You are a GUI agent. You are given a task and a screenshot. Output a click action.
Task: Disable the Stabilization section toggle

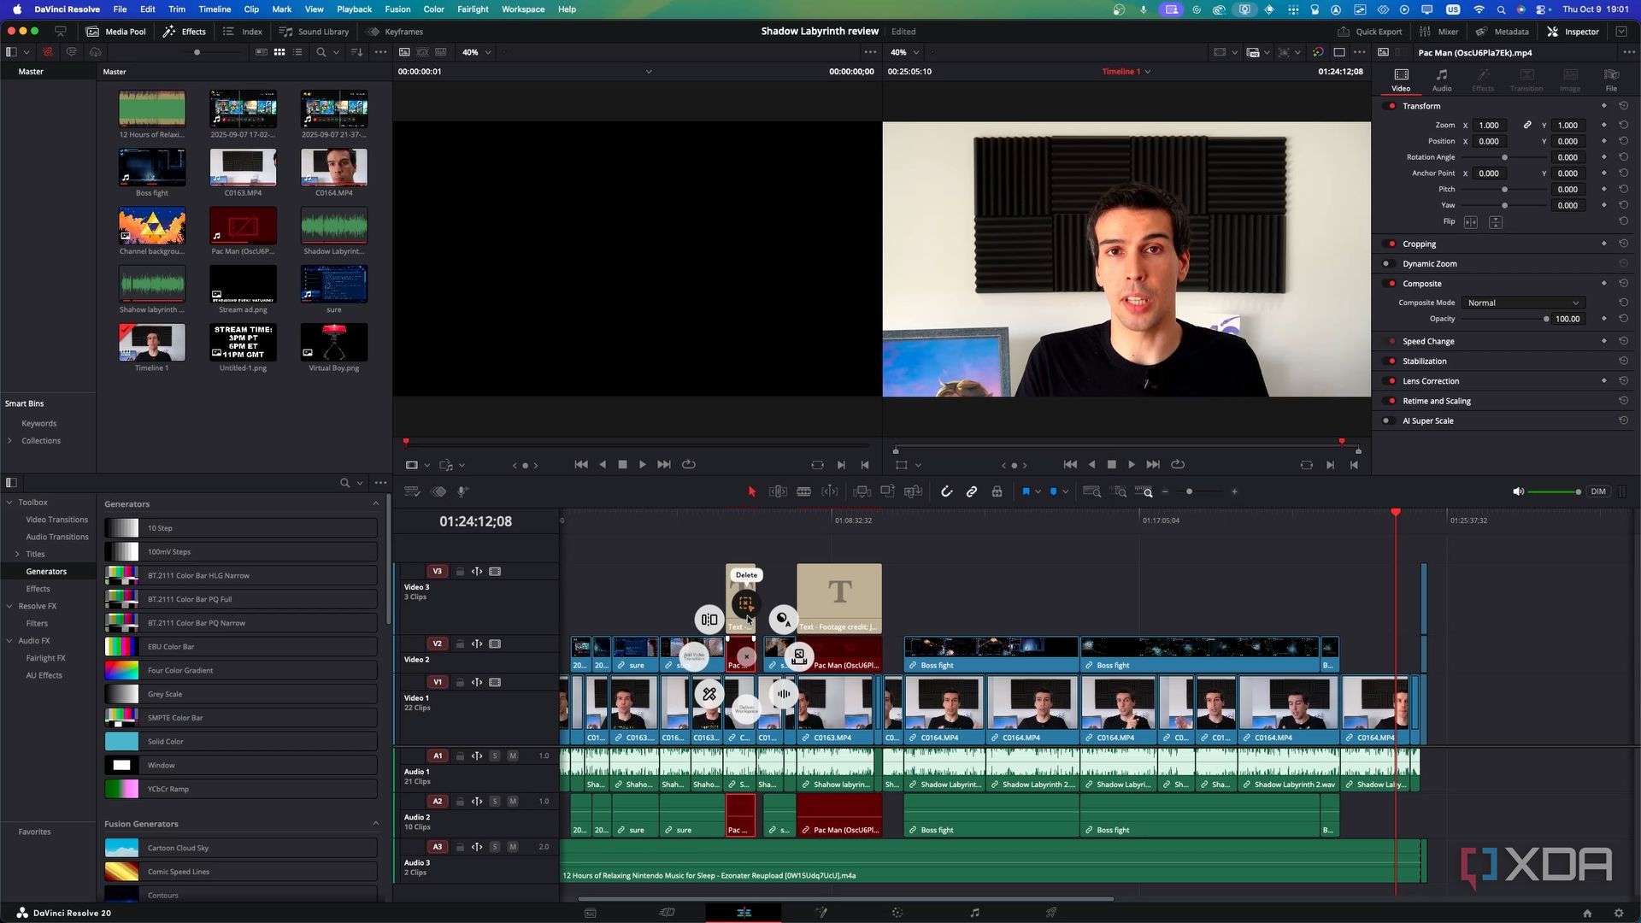1391,362
